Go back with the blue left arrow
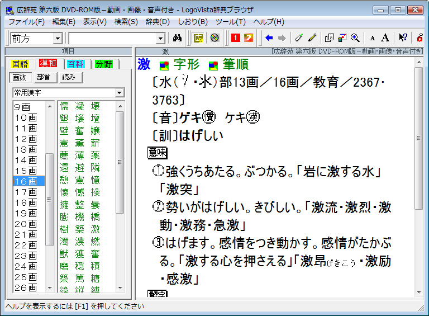The image size is (429, 316). [x=269, y=38]
